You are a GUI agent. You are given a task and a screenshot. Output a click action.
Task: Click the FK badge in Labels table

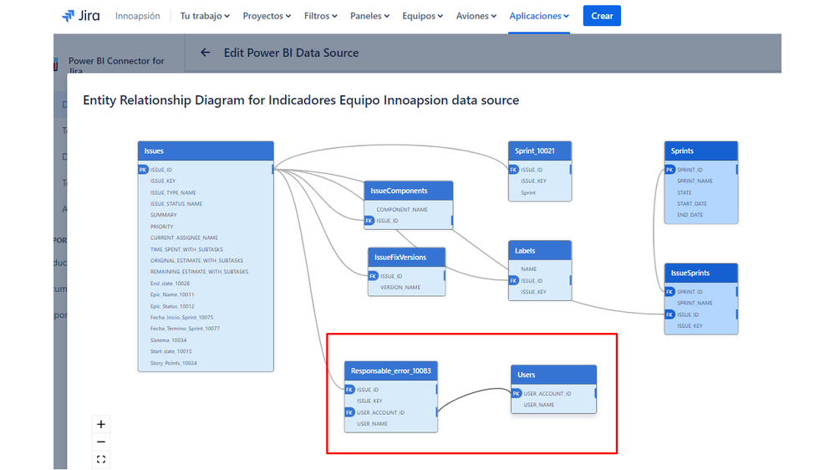[513, 280]
